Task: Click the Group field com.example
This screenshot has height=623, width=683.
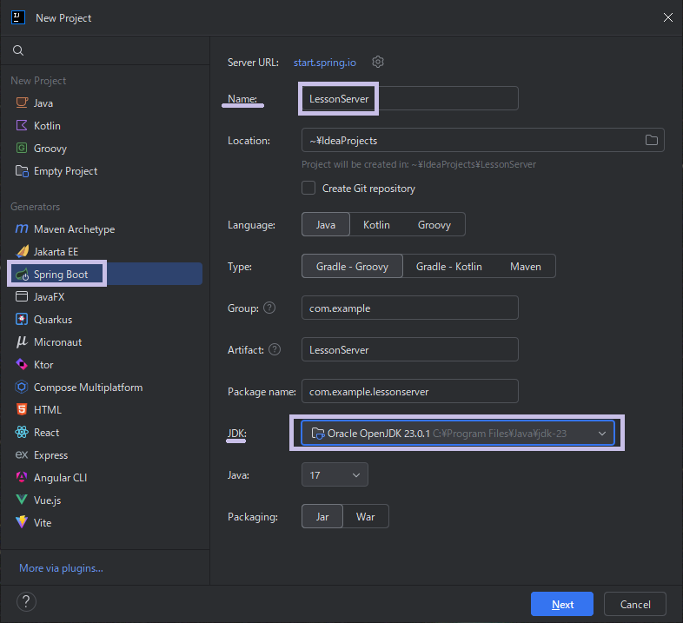Action: [x=410, y=308]
